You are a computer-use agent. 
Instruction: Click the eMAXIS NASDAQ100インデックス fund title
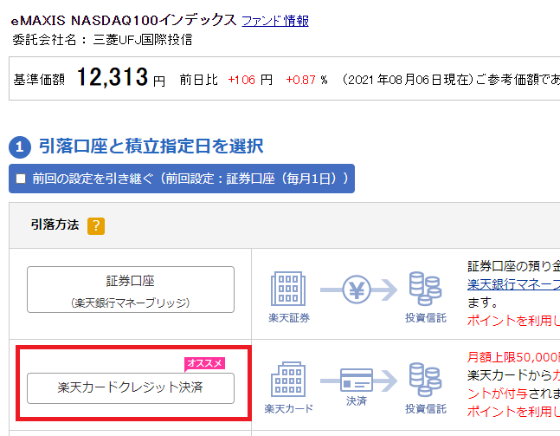tap(124, 20)
